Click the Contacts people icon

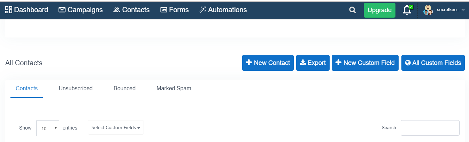coord(117,10)
